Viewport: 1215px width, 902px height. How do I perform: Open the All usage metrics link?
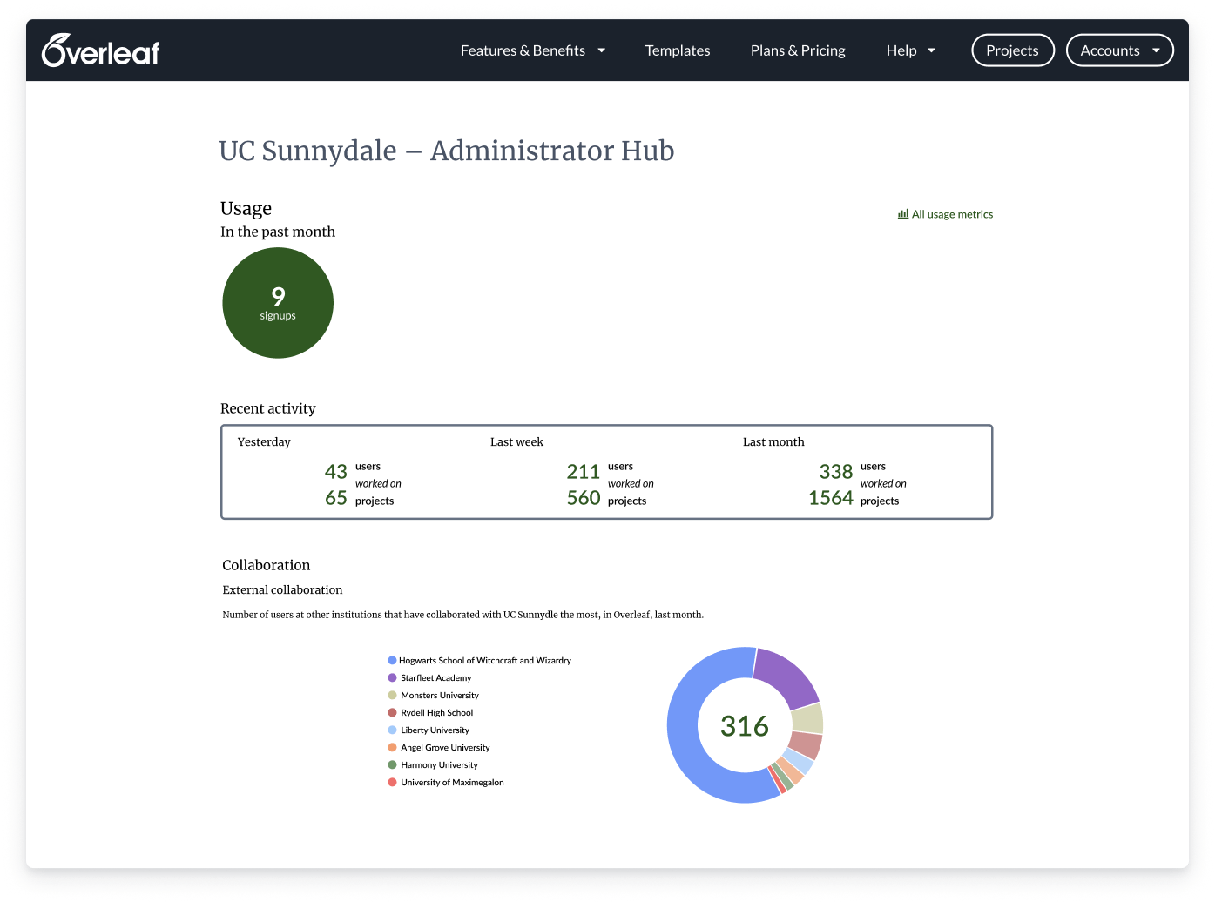(x=952, y=213)
